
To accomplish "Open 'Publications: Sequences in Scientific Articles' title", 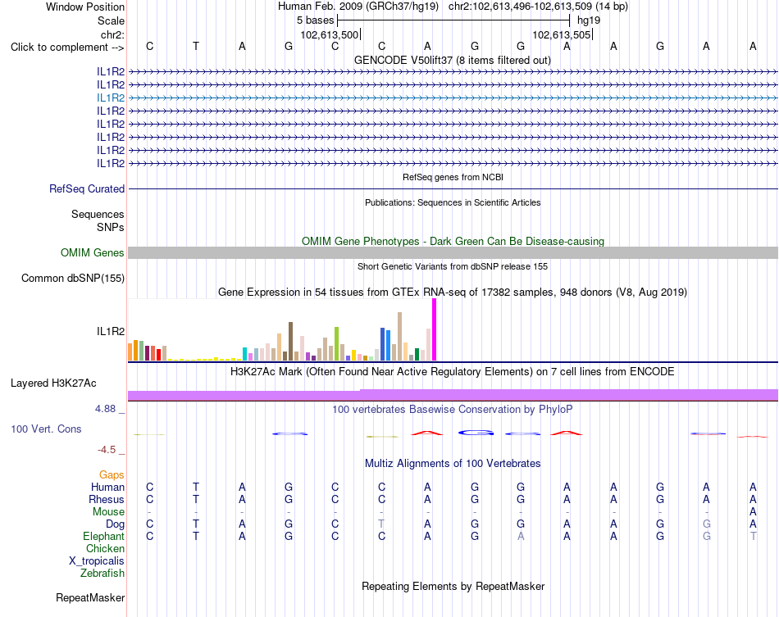I will click(x=453, y=202).
